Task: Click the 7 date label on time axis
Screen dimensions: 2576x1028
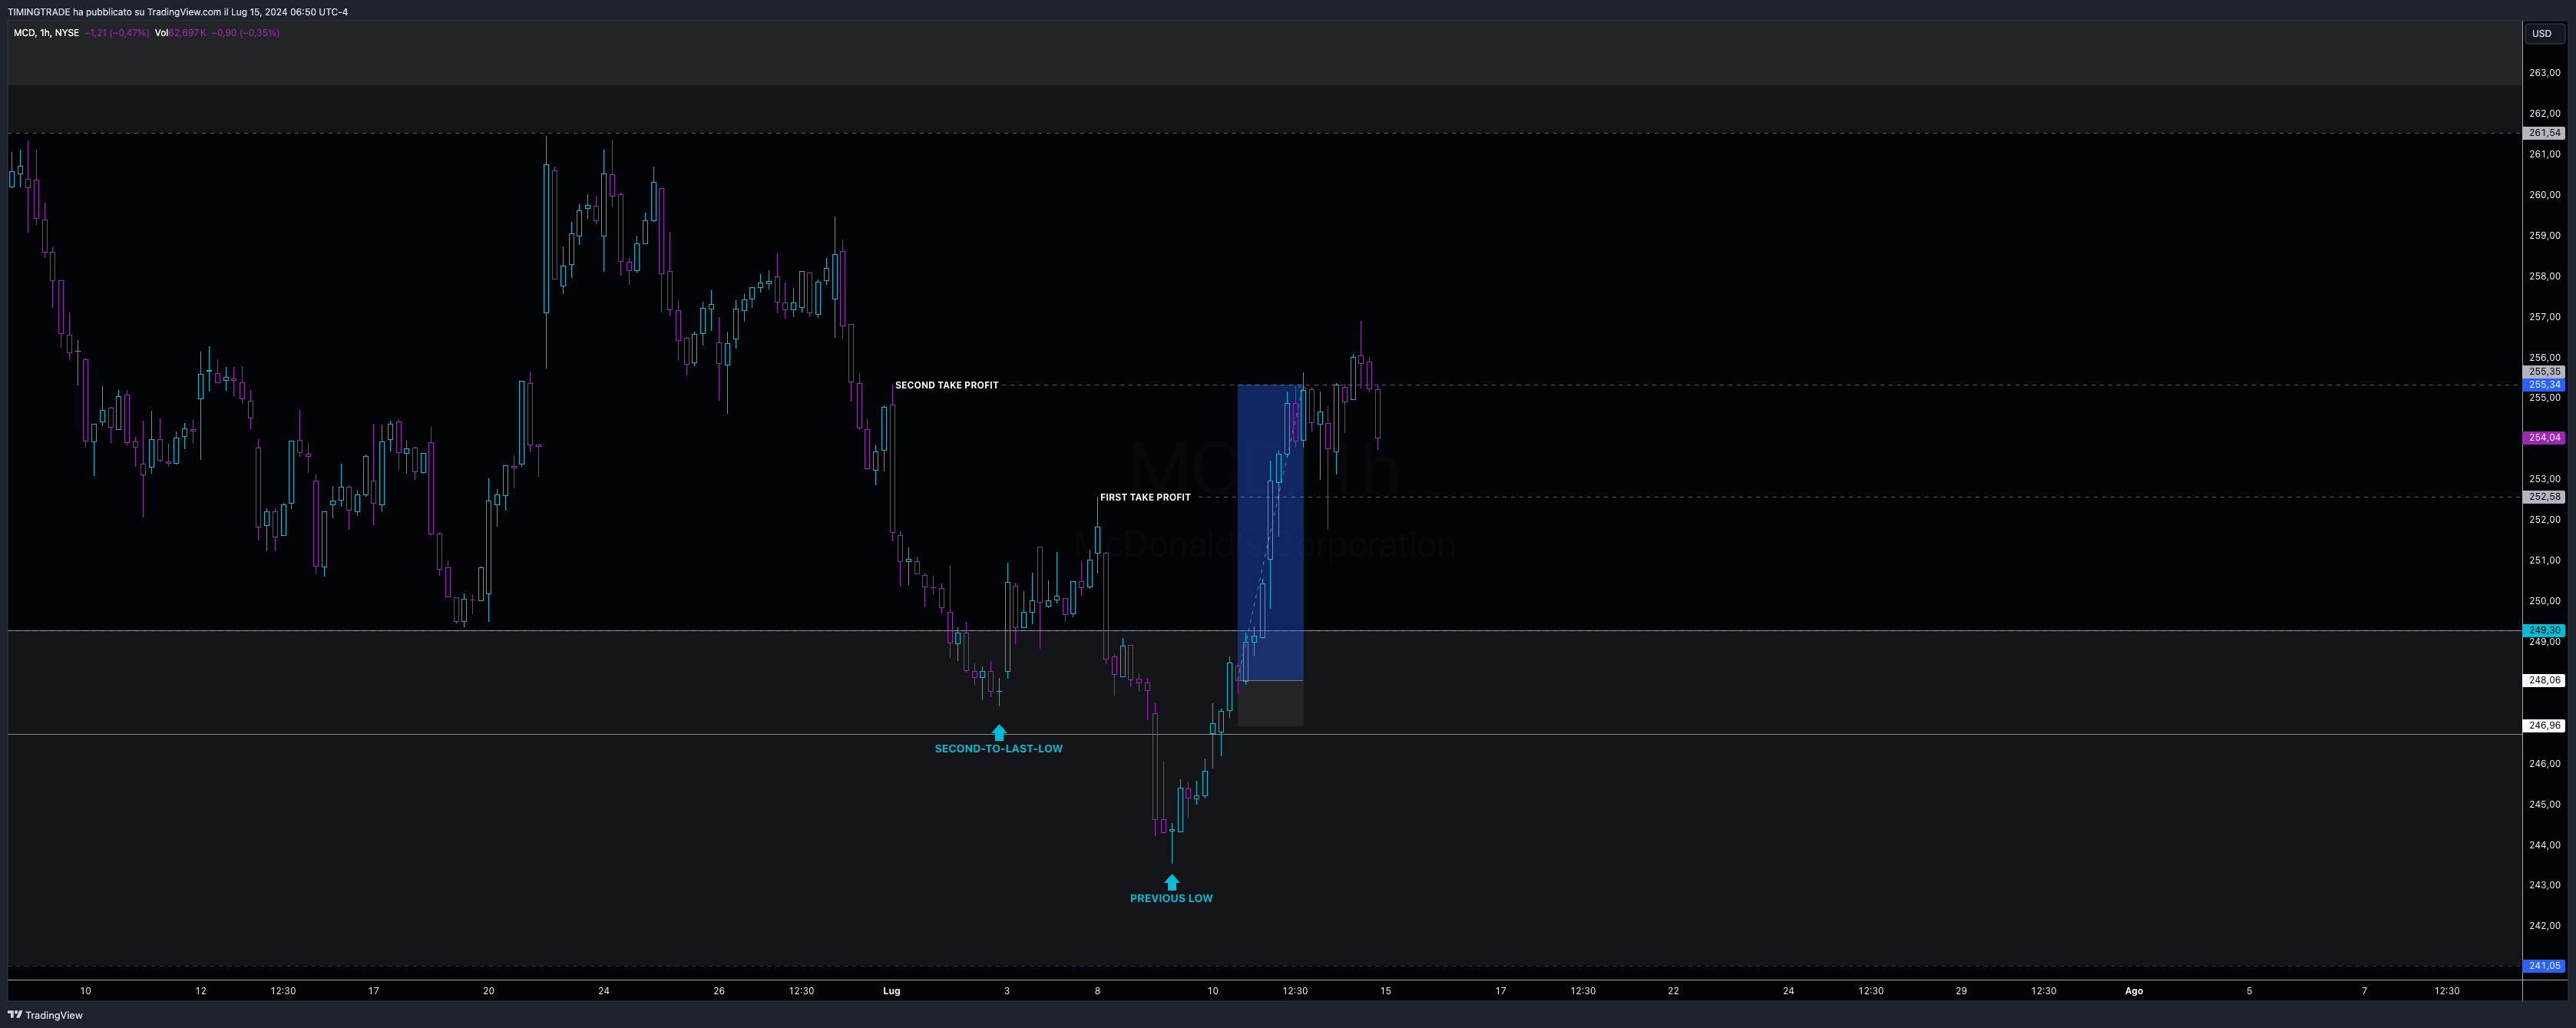Action: point(2364,991)
